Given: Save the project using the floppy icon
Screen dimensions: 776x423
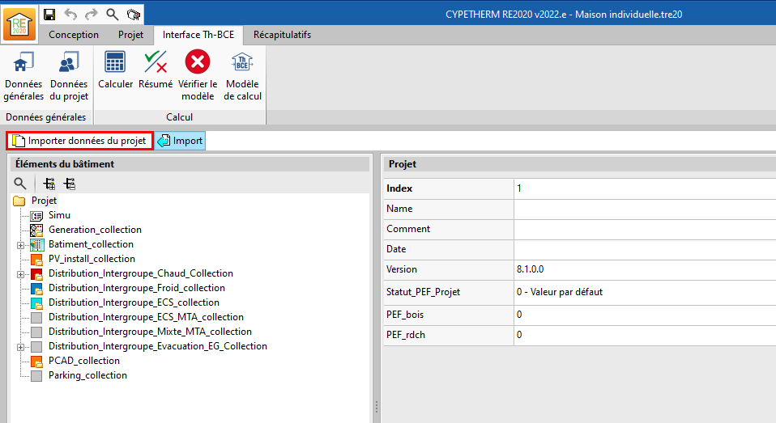Looking at the screenshot, I should [49, 14].
